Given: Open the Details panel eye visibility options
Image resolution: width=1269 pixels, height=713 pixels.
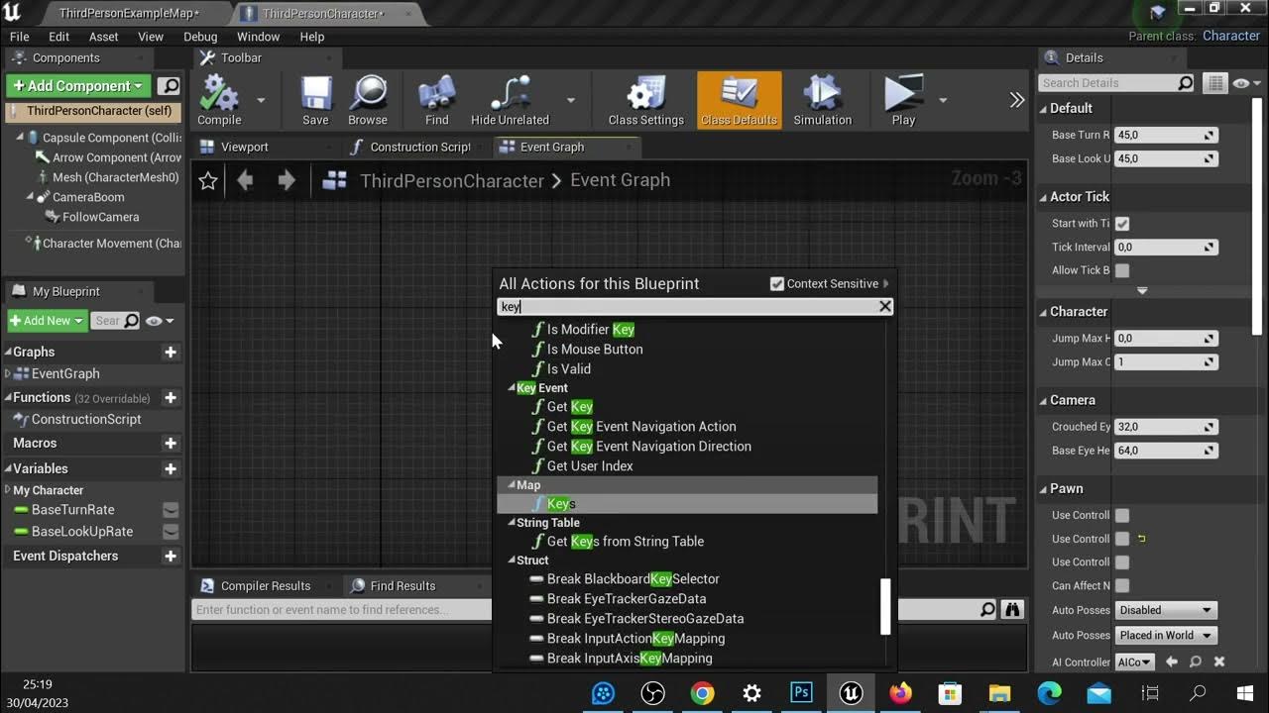Looking at the screenshot, I should click(x=1244, y=83).
